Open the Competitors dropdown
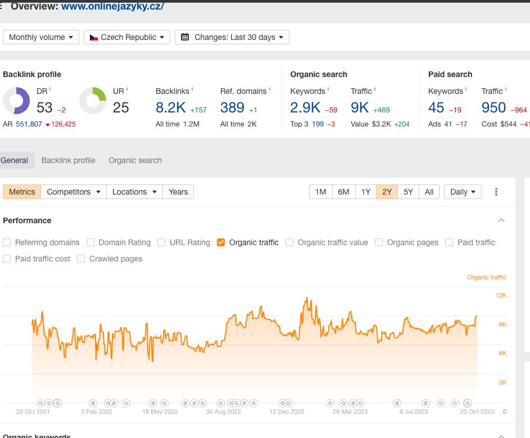 [74, 192]
